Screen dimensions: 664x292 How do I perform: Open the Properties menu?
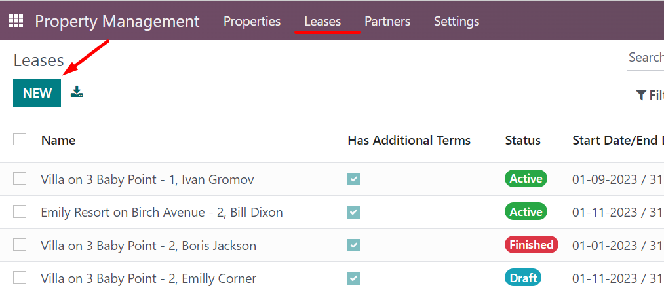tap(252, 21)
